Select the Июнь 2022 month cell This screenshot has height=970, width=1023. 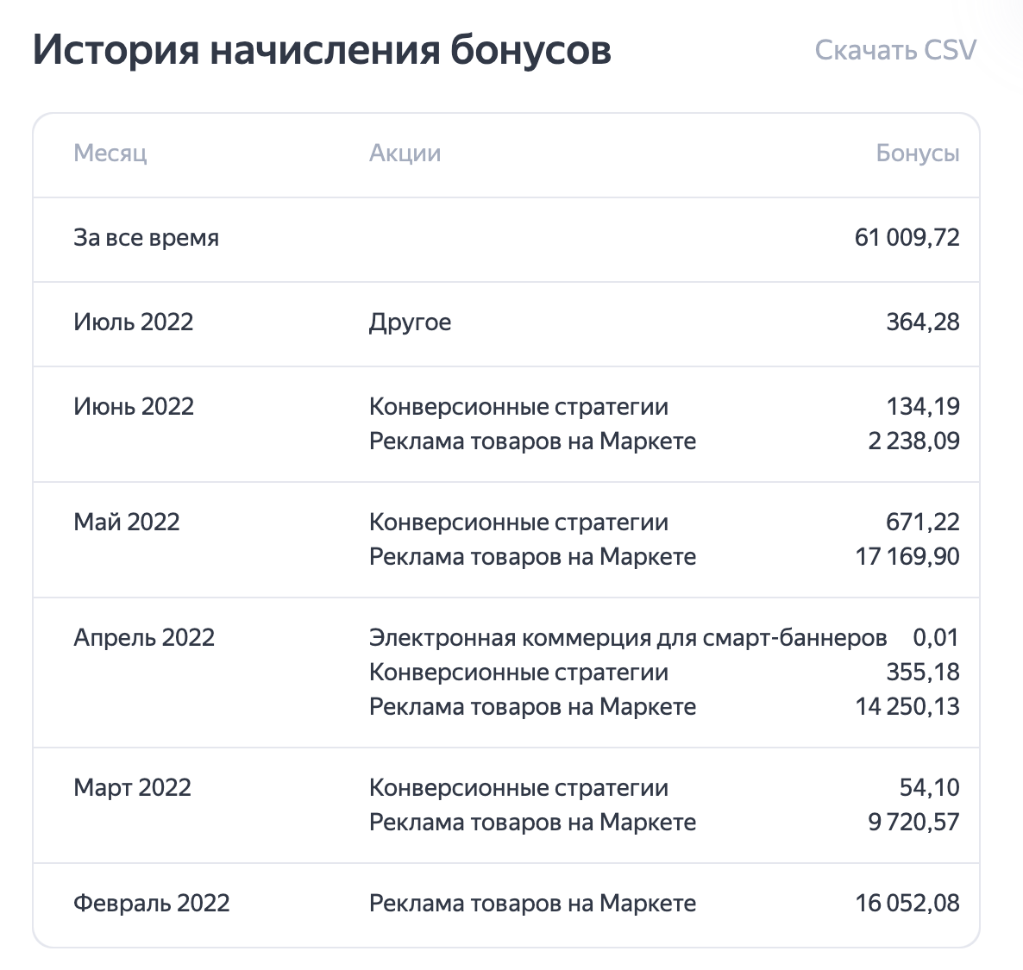click(x=134, y=407)
